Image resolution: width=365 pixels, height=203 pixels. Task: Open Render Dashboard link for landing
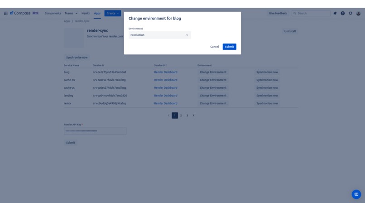coord(165,96)
